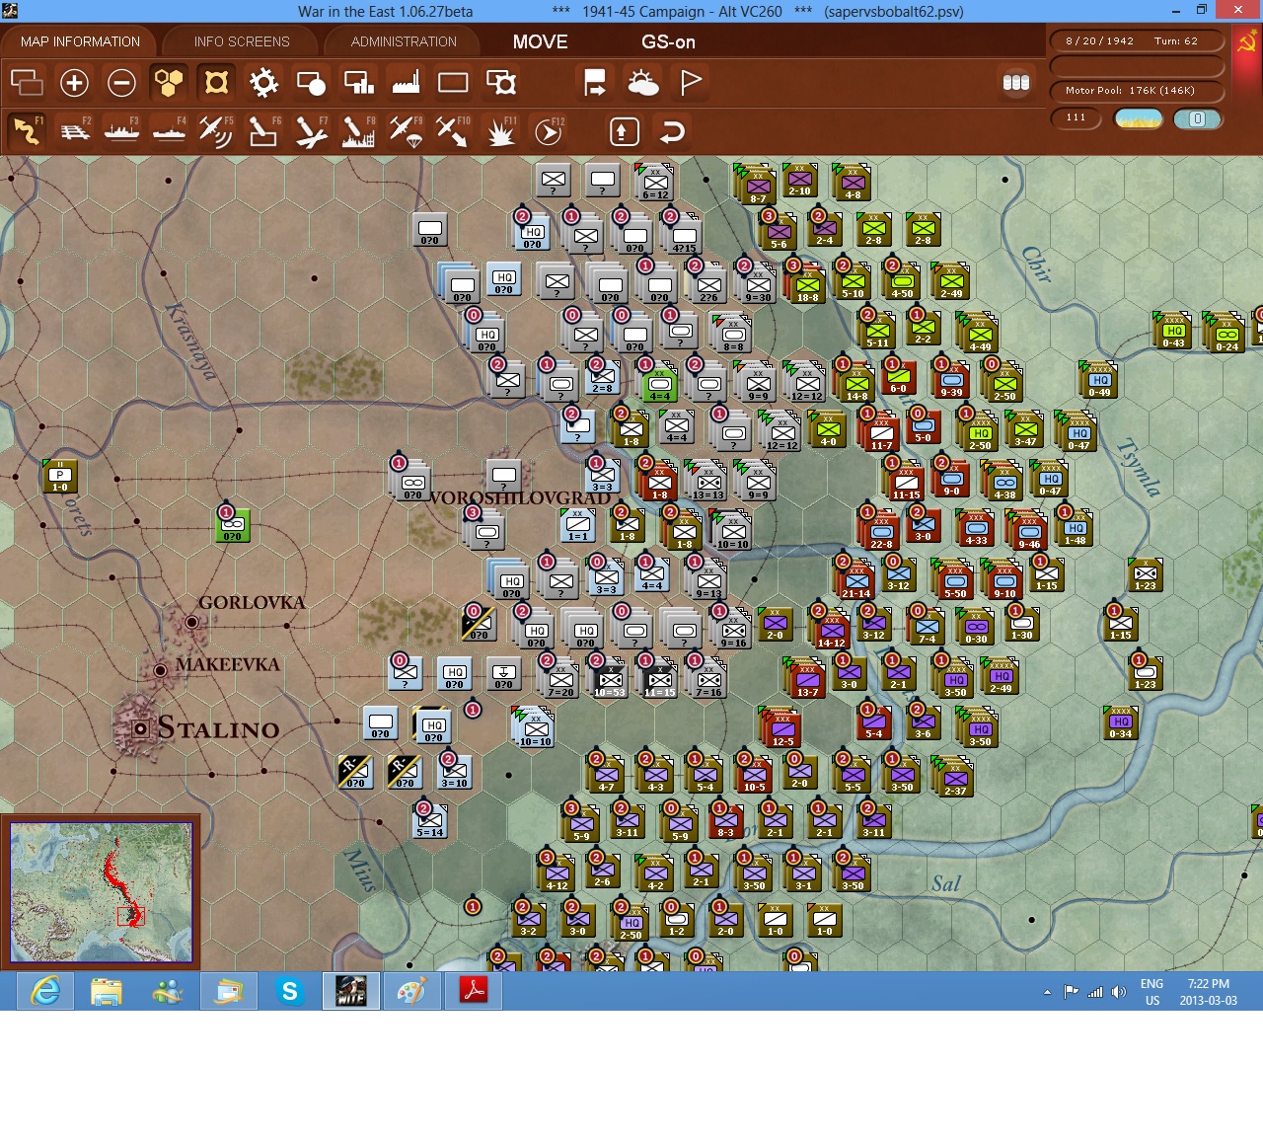Open the INFO SCREENS tab

point(242,41)
